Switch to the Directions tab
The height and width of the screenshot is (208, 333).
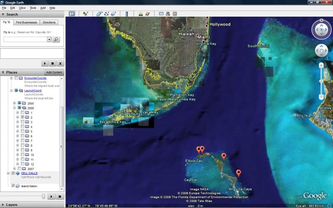pos(49,22)
